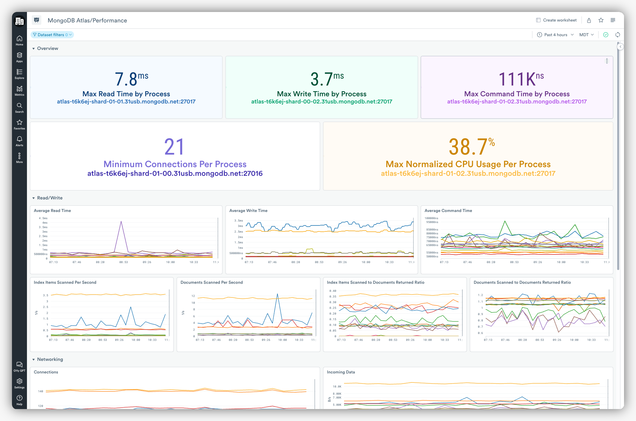Click the MongoDB Atlas/Performance title
Screen dimensions: 636x421
tap(87, 20)
